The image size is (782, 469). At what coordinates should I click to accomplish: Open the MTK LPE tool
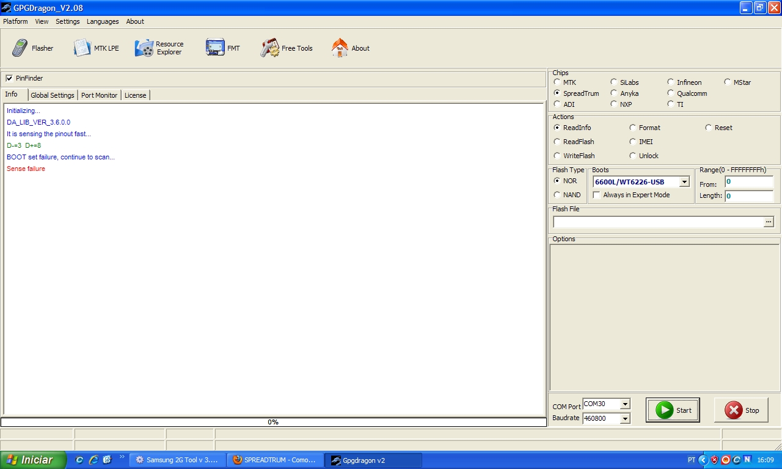96,48
